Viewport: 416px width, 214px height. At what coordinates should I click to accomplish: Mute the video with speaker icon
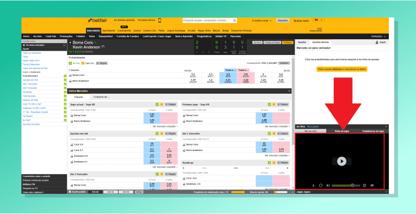tap(328, 186)
